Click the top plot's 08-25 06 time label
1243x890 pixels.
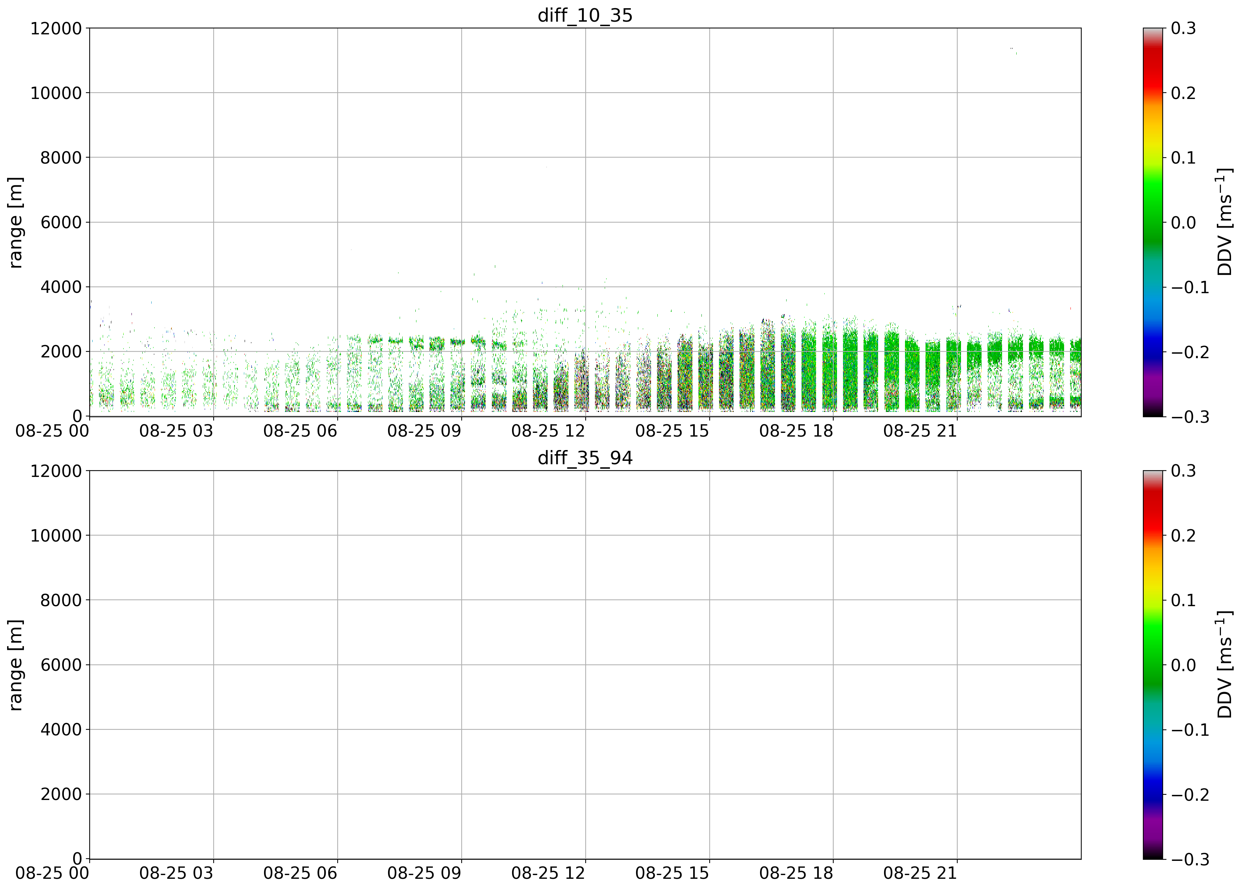[x=300, y=431]
